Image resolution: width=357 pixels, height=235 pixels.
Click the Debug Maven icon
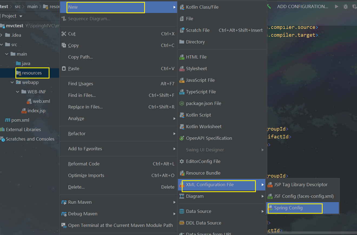click(x=64, y=214)
